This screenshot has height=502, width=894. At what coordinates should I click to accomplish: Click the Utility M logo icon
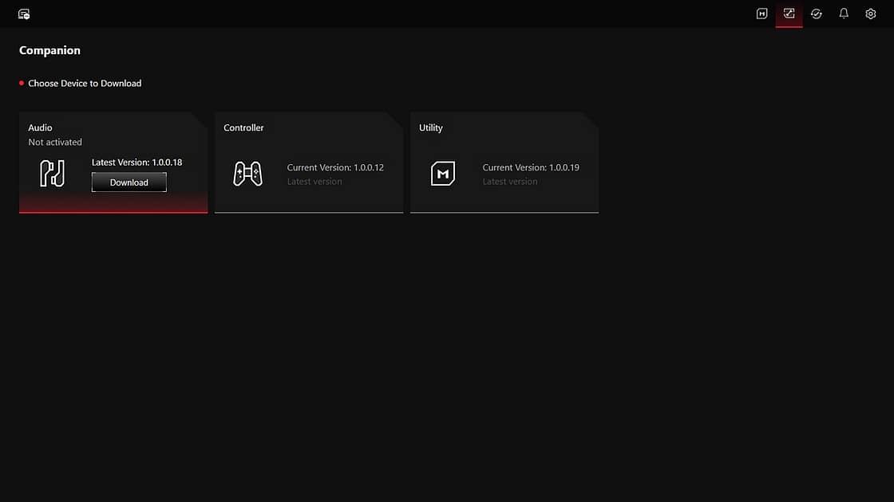pyautogui.click(x=443, y=174)
